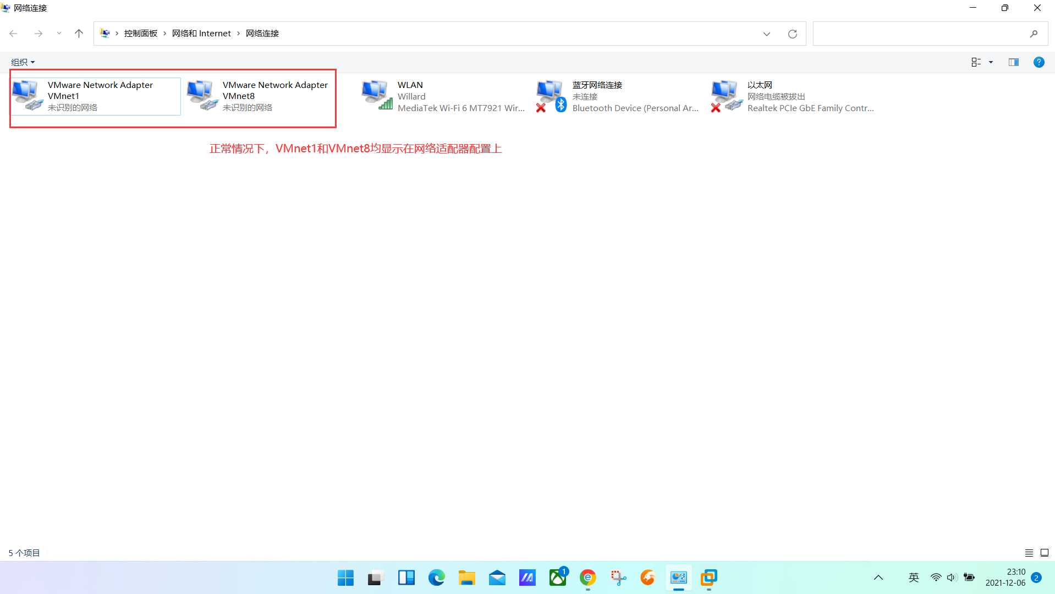
Task: Open the notification center badge
Action: pyautogui.click(x=1036, y=577)
